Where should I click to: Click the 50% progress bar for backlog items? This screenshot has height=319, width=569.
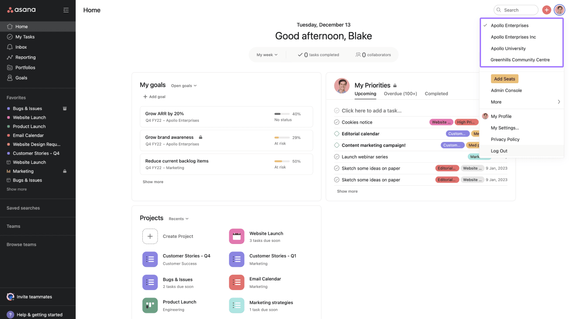pos(282,161)
